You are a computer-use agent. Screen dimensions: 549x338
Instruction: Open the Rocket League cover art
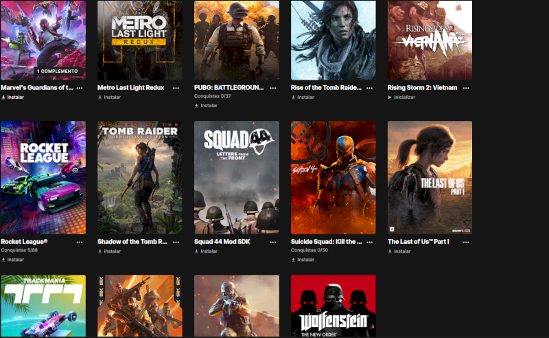(43, 177)
